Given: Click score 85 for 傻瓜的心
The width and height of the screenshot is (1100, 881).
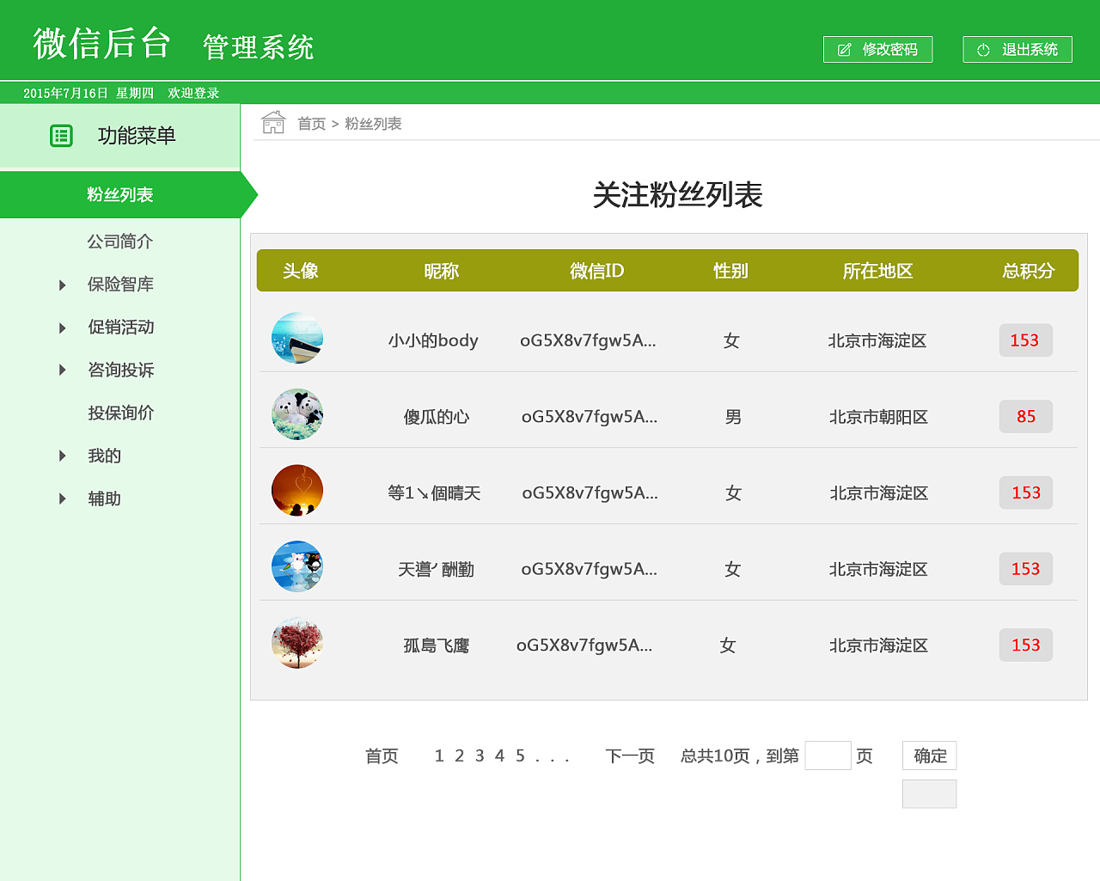Looking at the screenshot, I should point(1025,417).
